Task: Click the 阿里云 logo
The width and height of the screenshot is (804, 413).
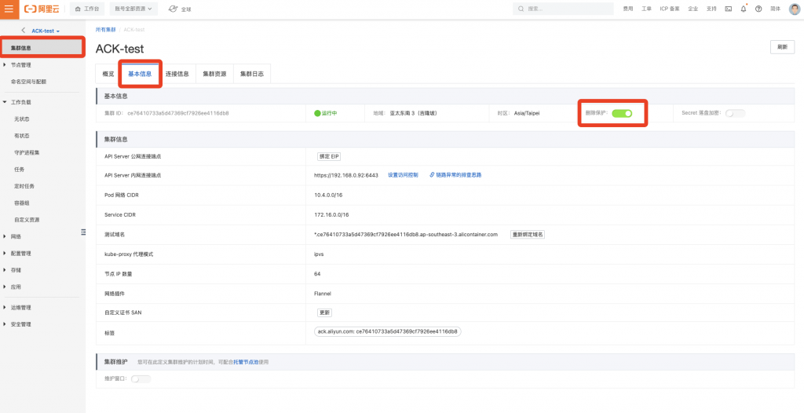Action: pyautogui.click(x=42, y=9)
